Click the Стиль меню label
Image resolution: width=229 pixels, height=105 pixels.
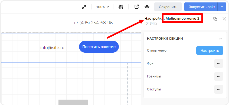(x=157, y=50)
